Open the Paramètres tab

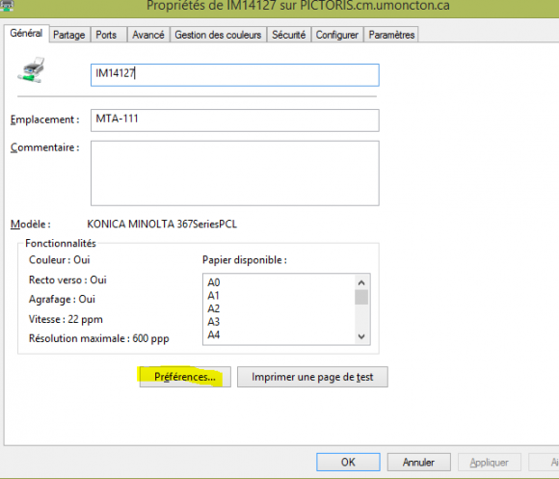[391, 35]
